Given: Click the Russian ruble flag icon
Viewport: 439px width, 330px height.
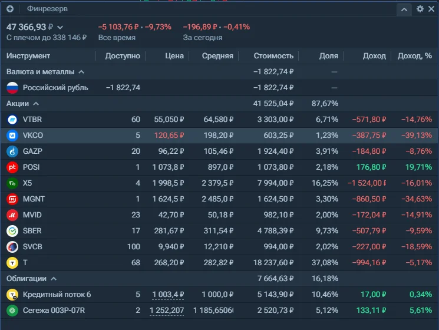Looking at the screenshot, I should click(12, 88).
